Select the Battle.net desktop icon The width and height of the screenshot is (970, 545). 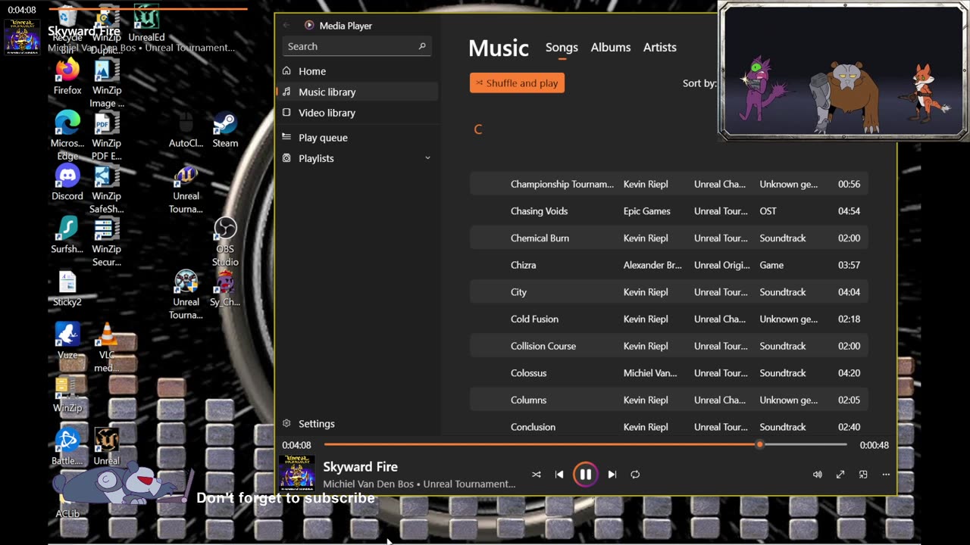coord(67,447)
